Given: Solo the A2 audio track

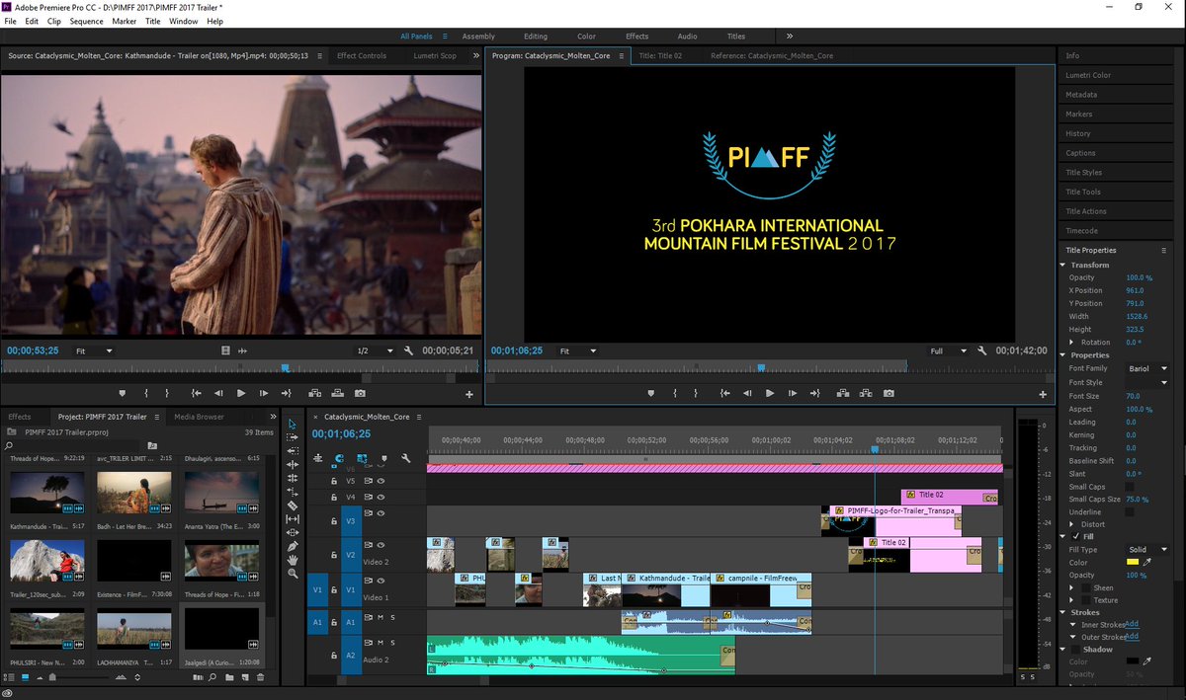Looking at the screenshot, I should click(x=392, y=643).
